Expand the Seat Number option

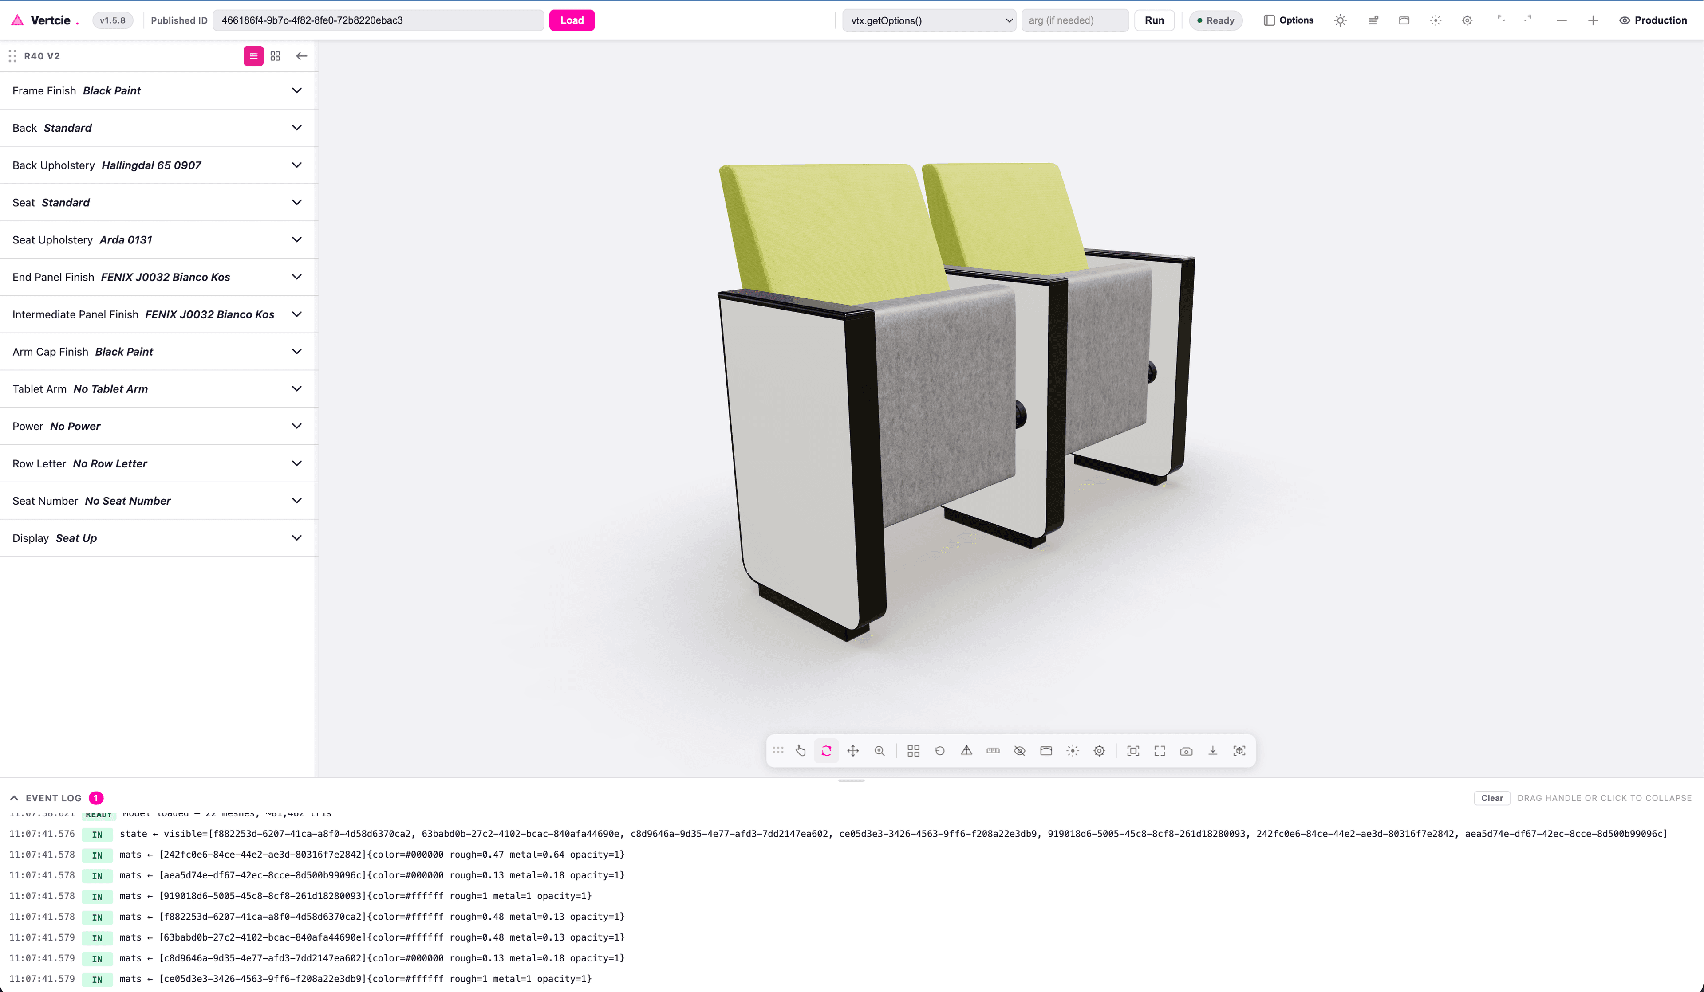[x=159, y=501]
